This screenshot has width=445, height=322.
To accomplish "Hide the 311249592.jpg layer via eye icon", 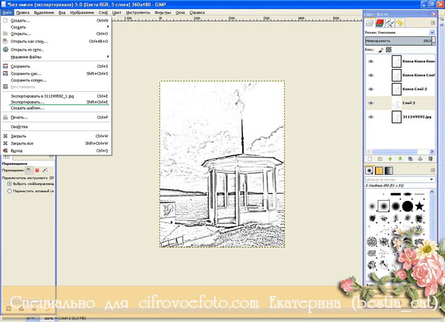I will pos(371,117).
